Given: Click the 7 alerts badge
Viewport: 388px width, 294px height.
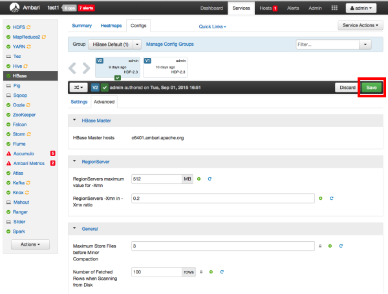Looking at the screenshot, I should click(86, 8).
